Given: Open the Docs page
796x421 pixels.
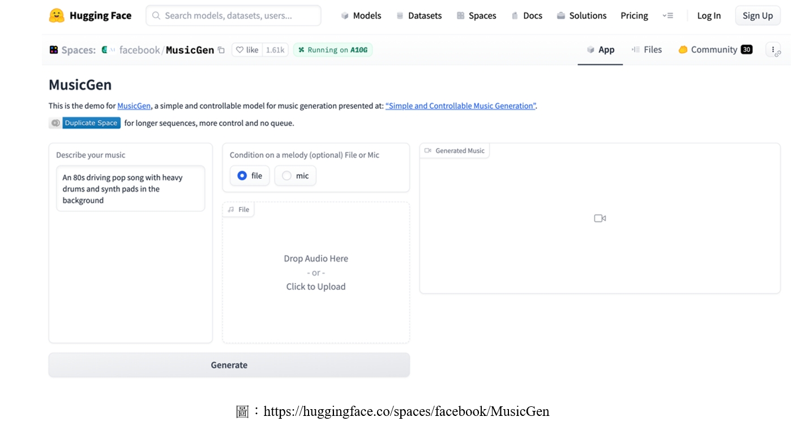Looking at the screenshot, I should [x=527, y=16].
